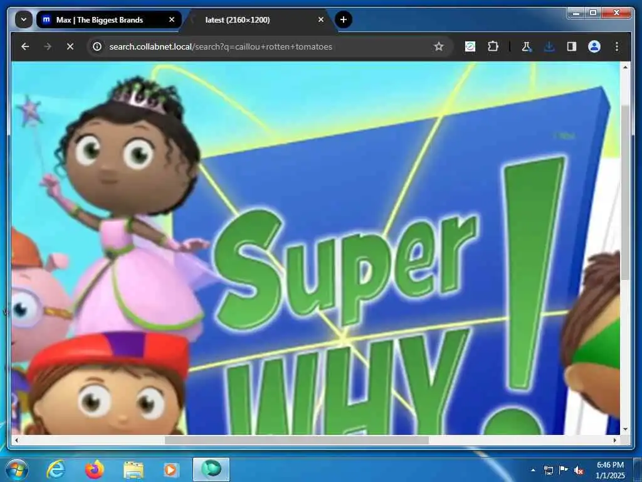Go back using the browser back arrow

click(x=25, y=46)
